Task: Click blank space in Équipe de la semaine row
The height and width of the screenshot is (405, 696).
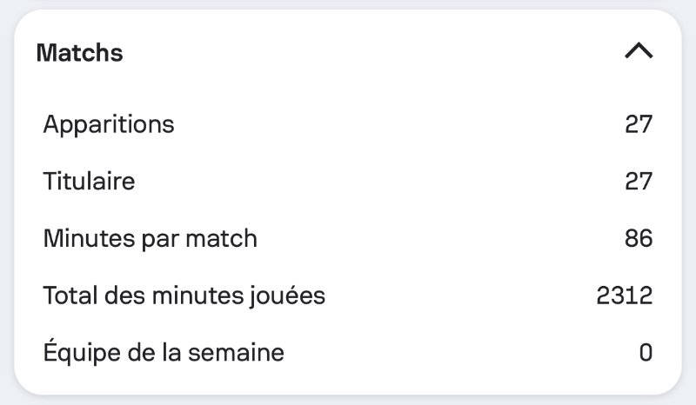Action: 452,353
